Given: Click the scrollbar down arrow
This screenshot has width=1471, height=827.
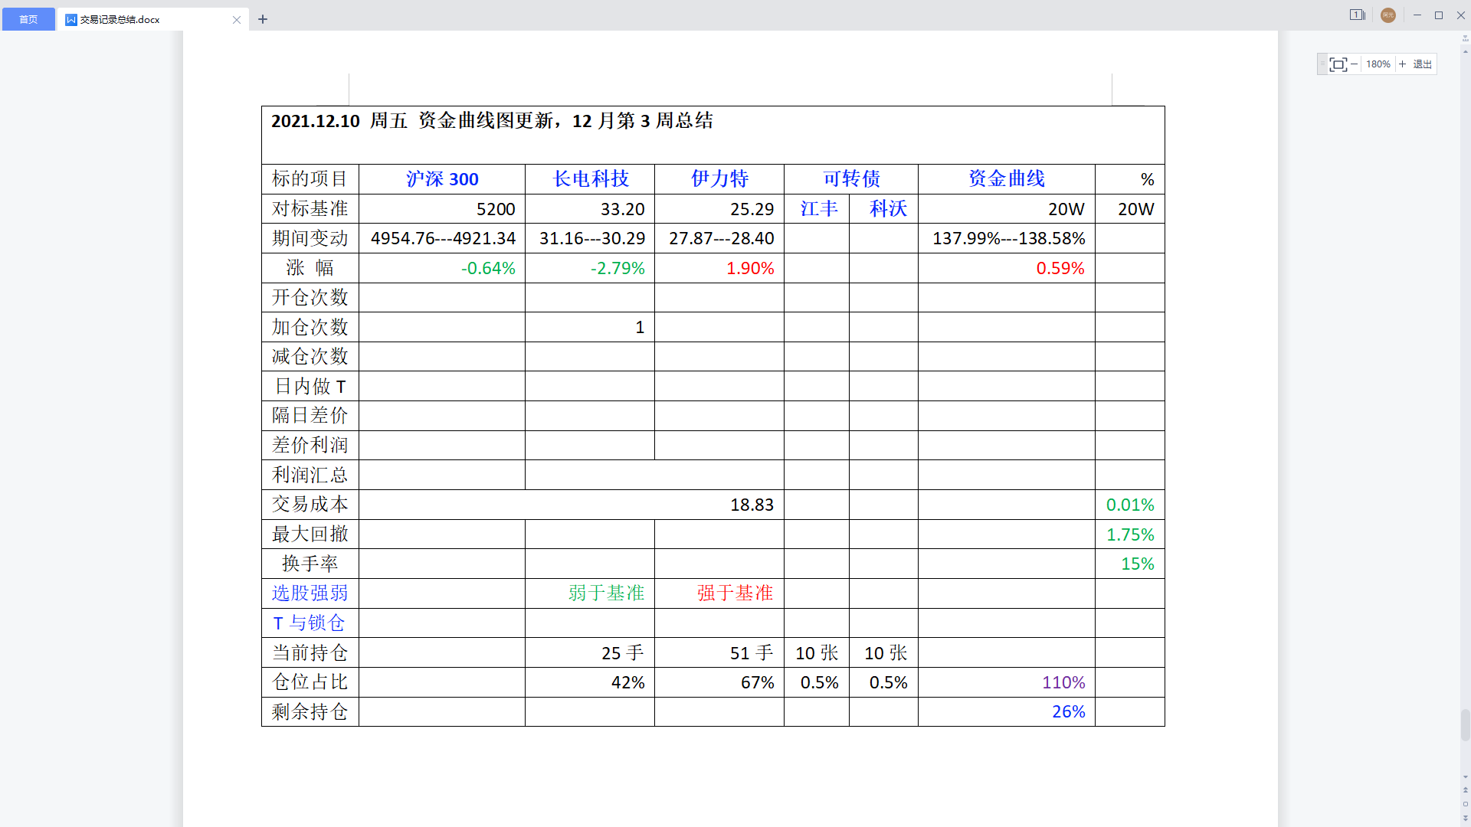Looking at the screenshot, I should [x=1466, y=777].
